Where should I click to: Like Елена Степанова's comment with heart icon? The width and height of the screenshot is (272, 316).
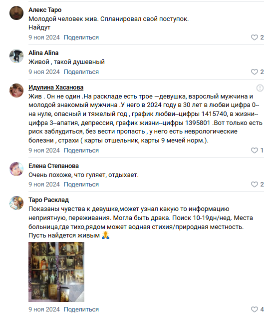point(255,184)
